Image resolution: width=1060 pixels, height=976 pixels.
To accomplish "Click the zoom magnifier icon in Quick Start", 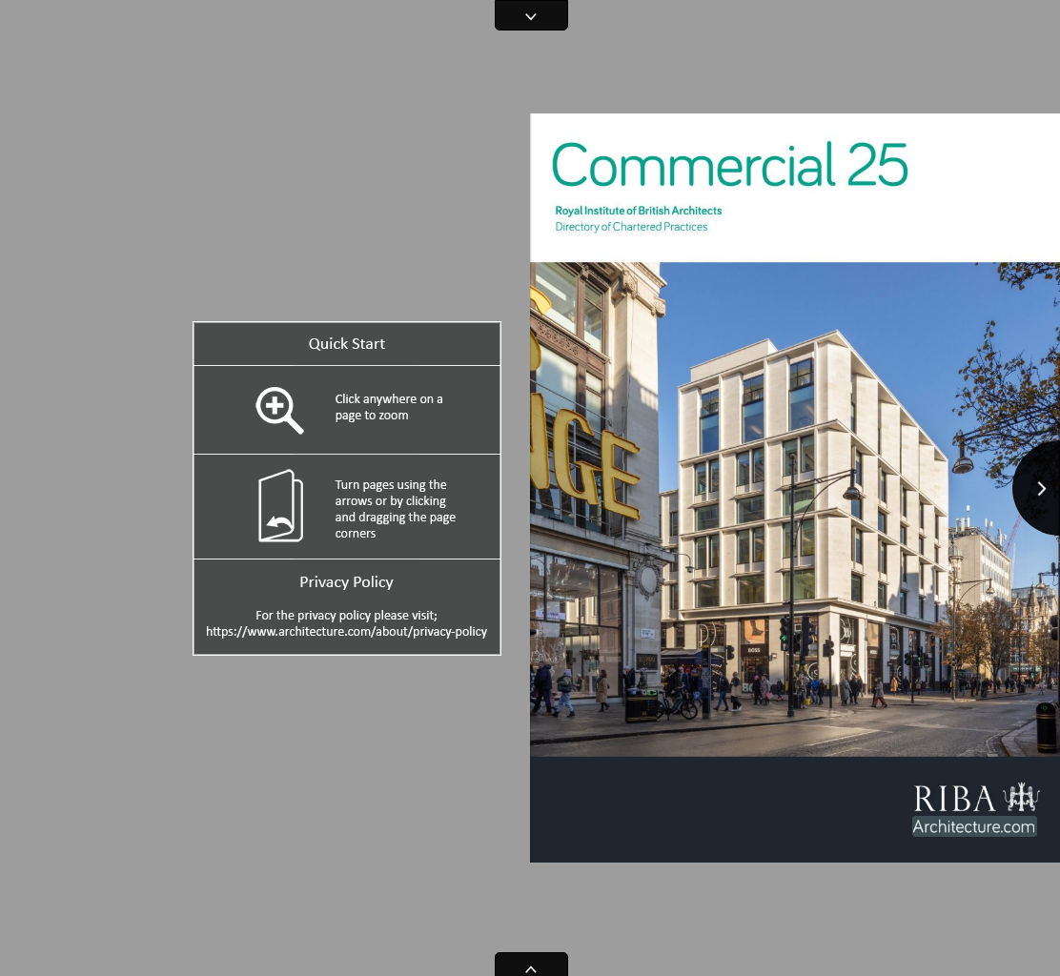I will 279,410.
